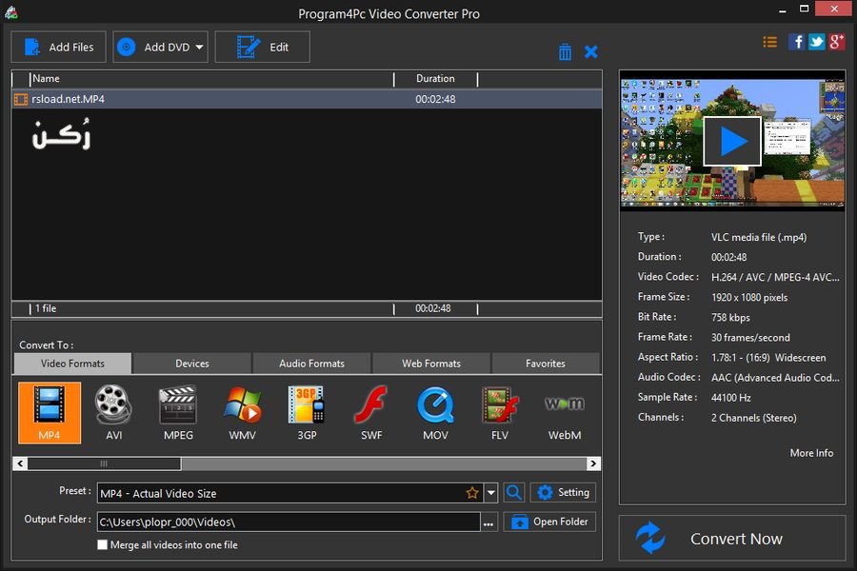The image size is (857, 571).
Task: Click the video preview thumbnail
Action: [x=732, y=143]
